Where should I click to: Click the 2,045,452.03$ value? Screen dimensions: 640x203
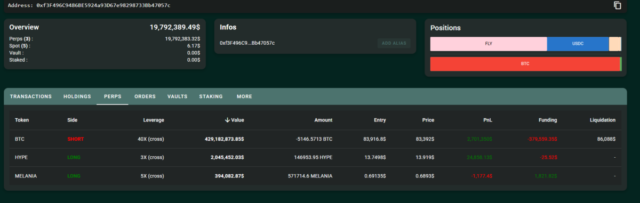(227, 158)
